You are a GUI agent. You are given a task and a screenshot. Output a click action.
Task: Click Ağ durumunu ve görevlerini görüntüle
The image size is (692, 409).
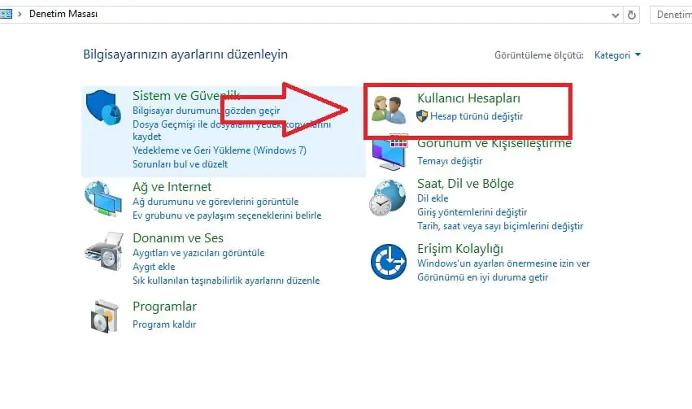point(215,202)
